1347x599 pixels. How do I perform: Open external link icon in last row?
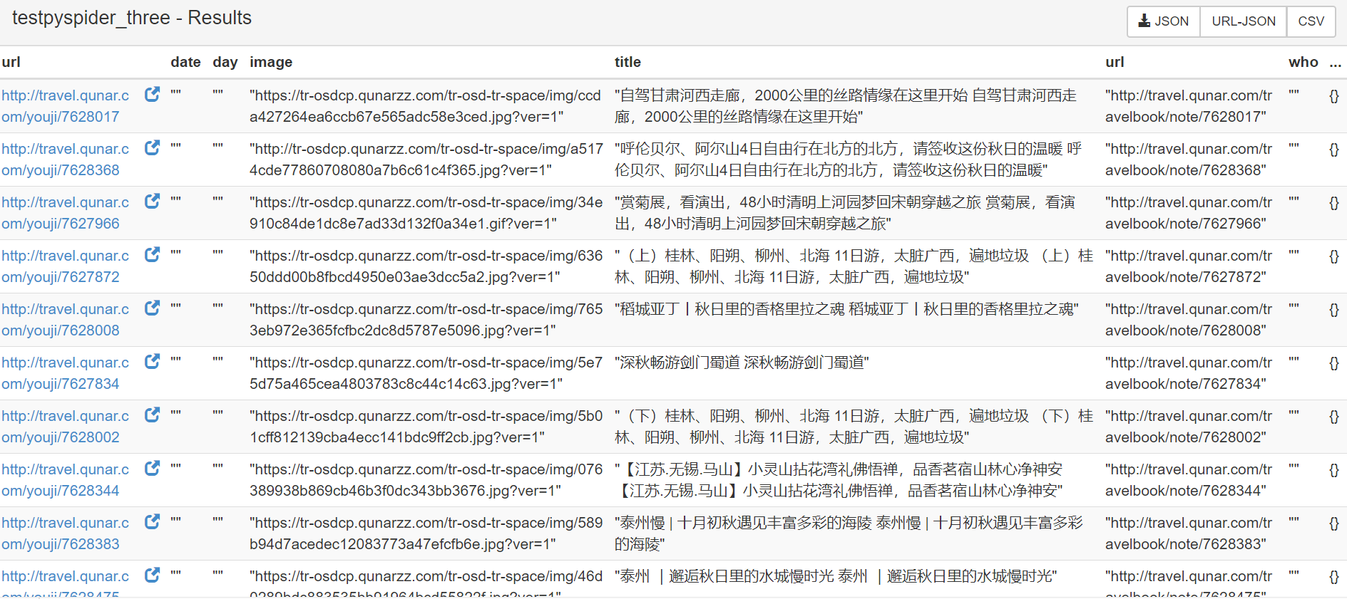(x=152, y=575)
